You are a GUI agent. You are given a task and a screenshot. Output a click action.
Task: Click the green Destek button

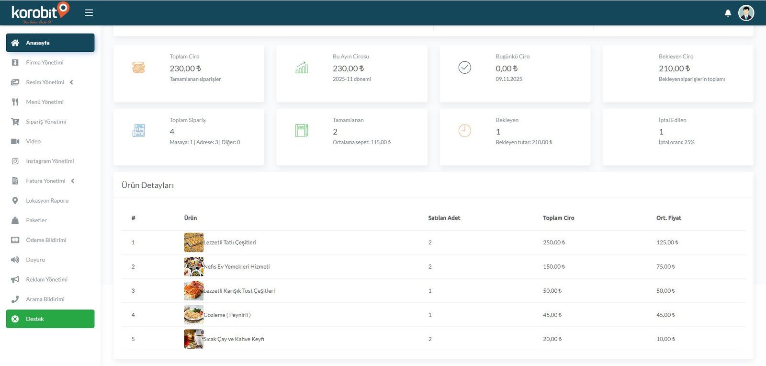point(50,319)
